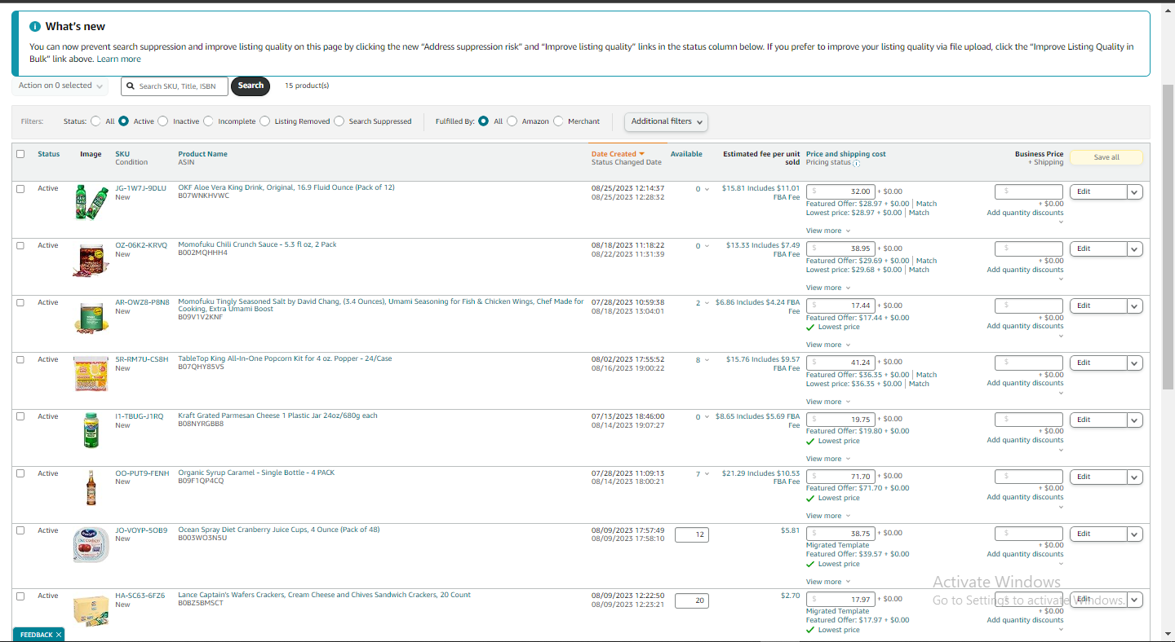Image resolution: width=1175 pixels, height=642 pixels.
Task: Choose Amazon under Fulfilled By
Action: [x=512, y=121]
